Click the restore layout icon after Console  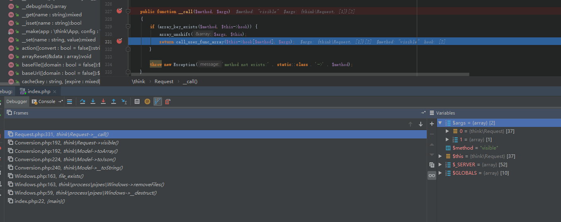pyautogui.click(x=60, y=101)
